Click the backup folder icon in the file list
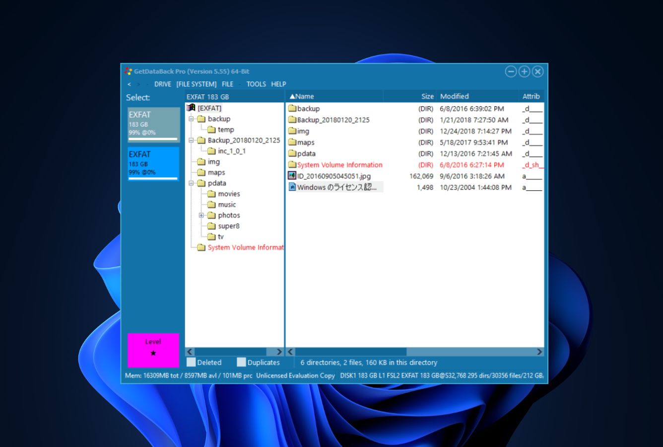The height and width of the screenshot is (447, 663). pos(292,108)
